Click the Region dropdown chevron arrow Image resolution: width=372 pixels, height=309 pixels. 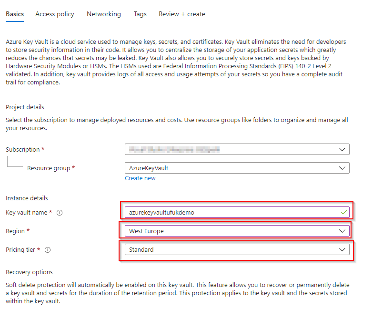coord(342,231)
